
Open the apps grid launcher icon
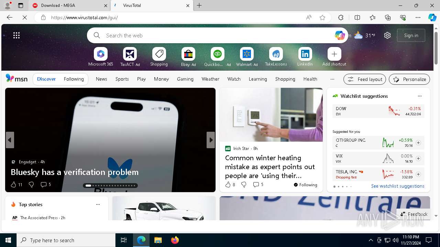16,35
